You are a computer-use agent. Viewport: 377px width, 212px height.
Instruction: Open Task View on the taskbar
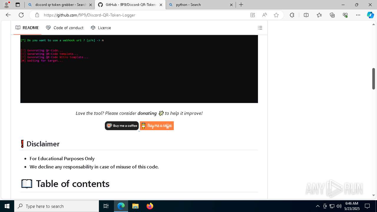[x=106, y=206]
